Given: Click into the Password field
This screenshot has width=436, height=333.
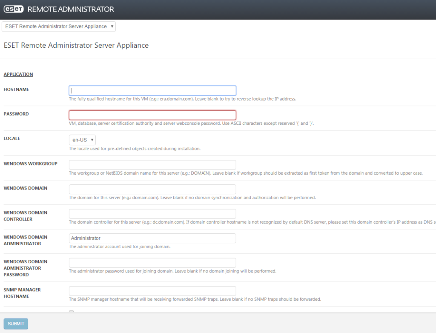Looking at the screenshot, I should (152, 115).
